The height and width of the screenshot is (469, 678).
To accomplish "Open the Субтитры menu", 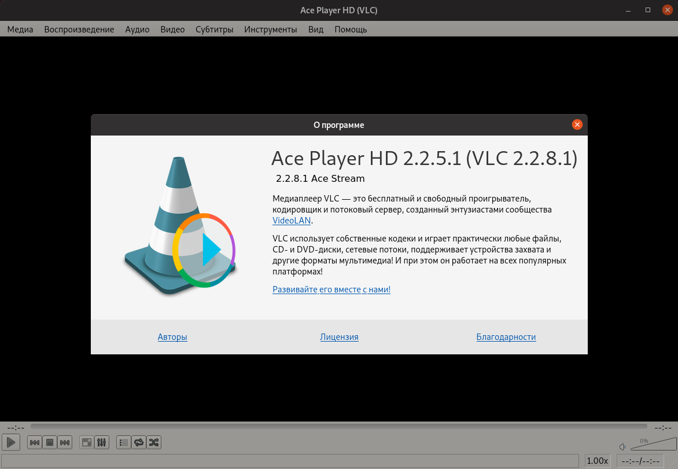I will (x=215, y=30).
